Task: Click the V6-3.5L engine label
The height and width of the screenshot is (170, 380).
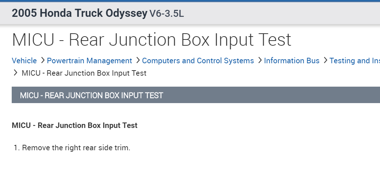Action: (167, 14)
